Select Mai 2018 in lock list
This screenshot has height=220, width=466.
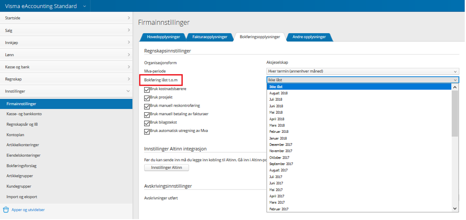tap(359, 112)
